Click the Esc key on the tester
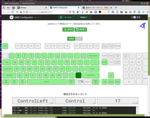 (5, 46)
